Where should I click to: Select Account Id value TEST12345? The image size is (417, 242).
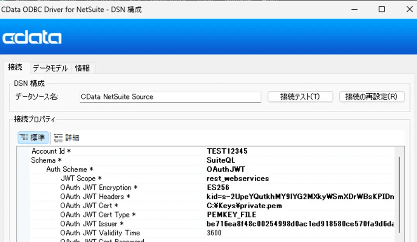click(227, 151)
